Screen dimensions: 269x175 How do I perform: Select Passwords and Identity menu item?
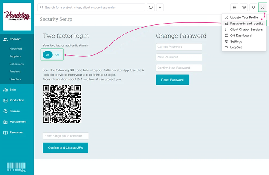(244, 24)
